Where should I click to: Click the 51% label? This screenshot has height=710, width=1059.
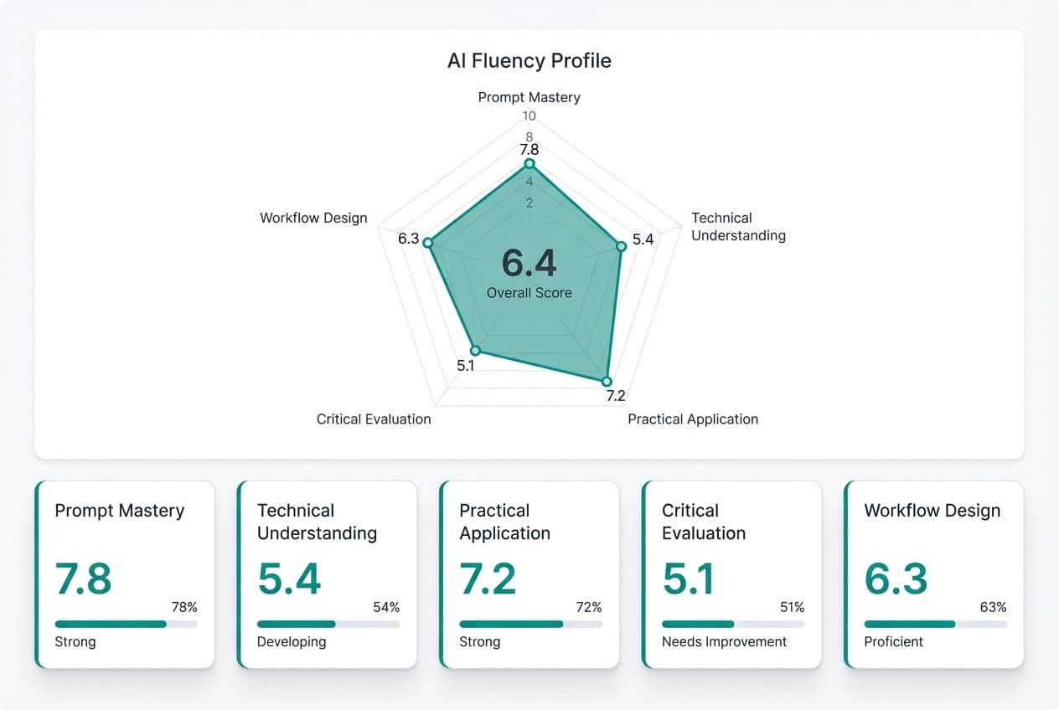[x=792, y=607]
